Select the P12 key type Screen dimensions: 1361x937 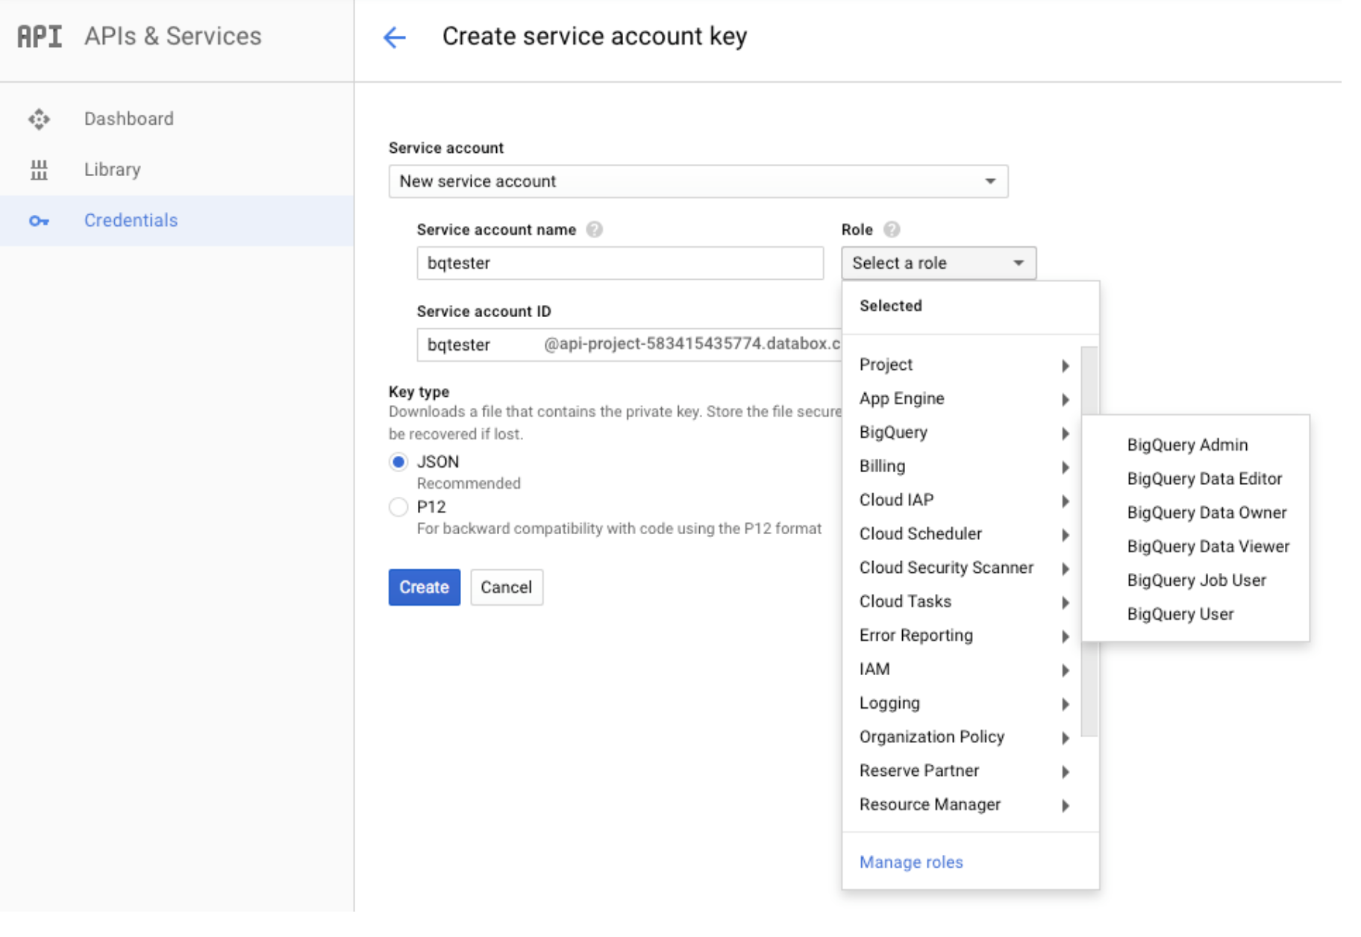tap(398, 507)
